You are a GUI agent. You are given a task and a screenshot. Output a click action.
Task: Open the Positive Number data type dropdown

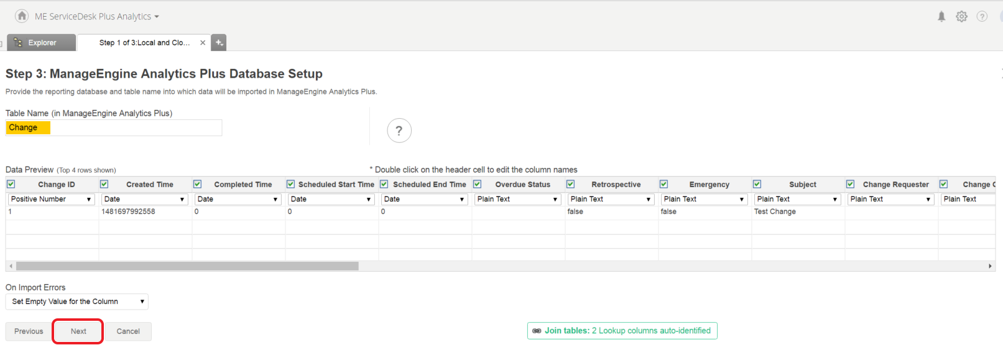click(x=51, y=199)
